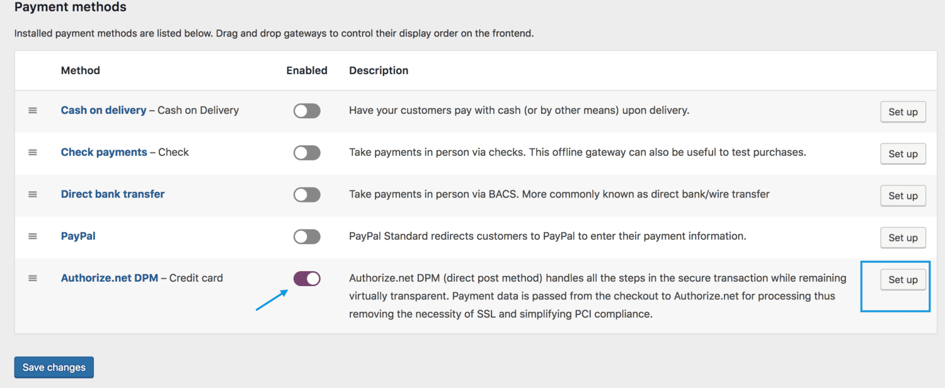Click the reorder handle next to Check payments
This screenshot has width=945, height=388.
click(x=33, y=153)
